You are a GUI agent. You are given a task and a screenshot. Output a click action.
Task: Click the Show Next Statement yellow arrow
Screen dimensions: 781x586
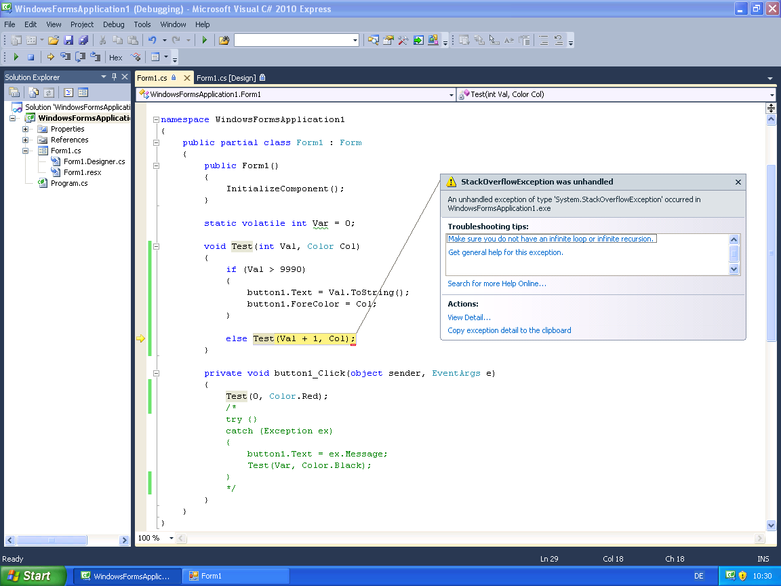click(x=50, y=57)
